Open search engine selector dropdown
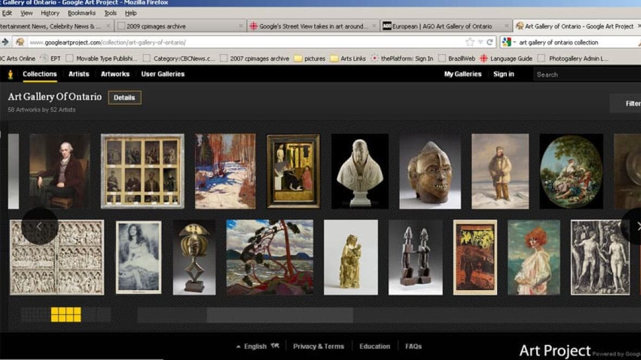This screenshot has height=360, width=641. 509,42
